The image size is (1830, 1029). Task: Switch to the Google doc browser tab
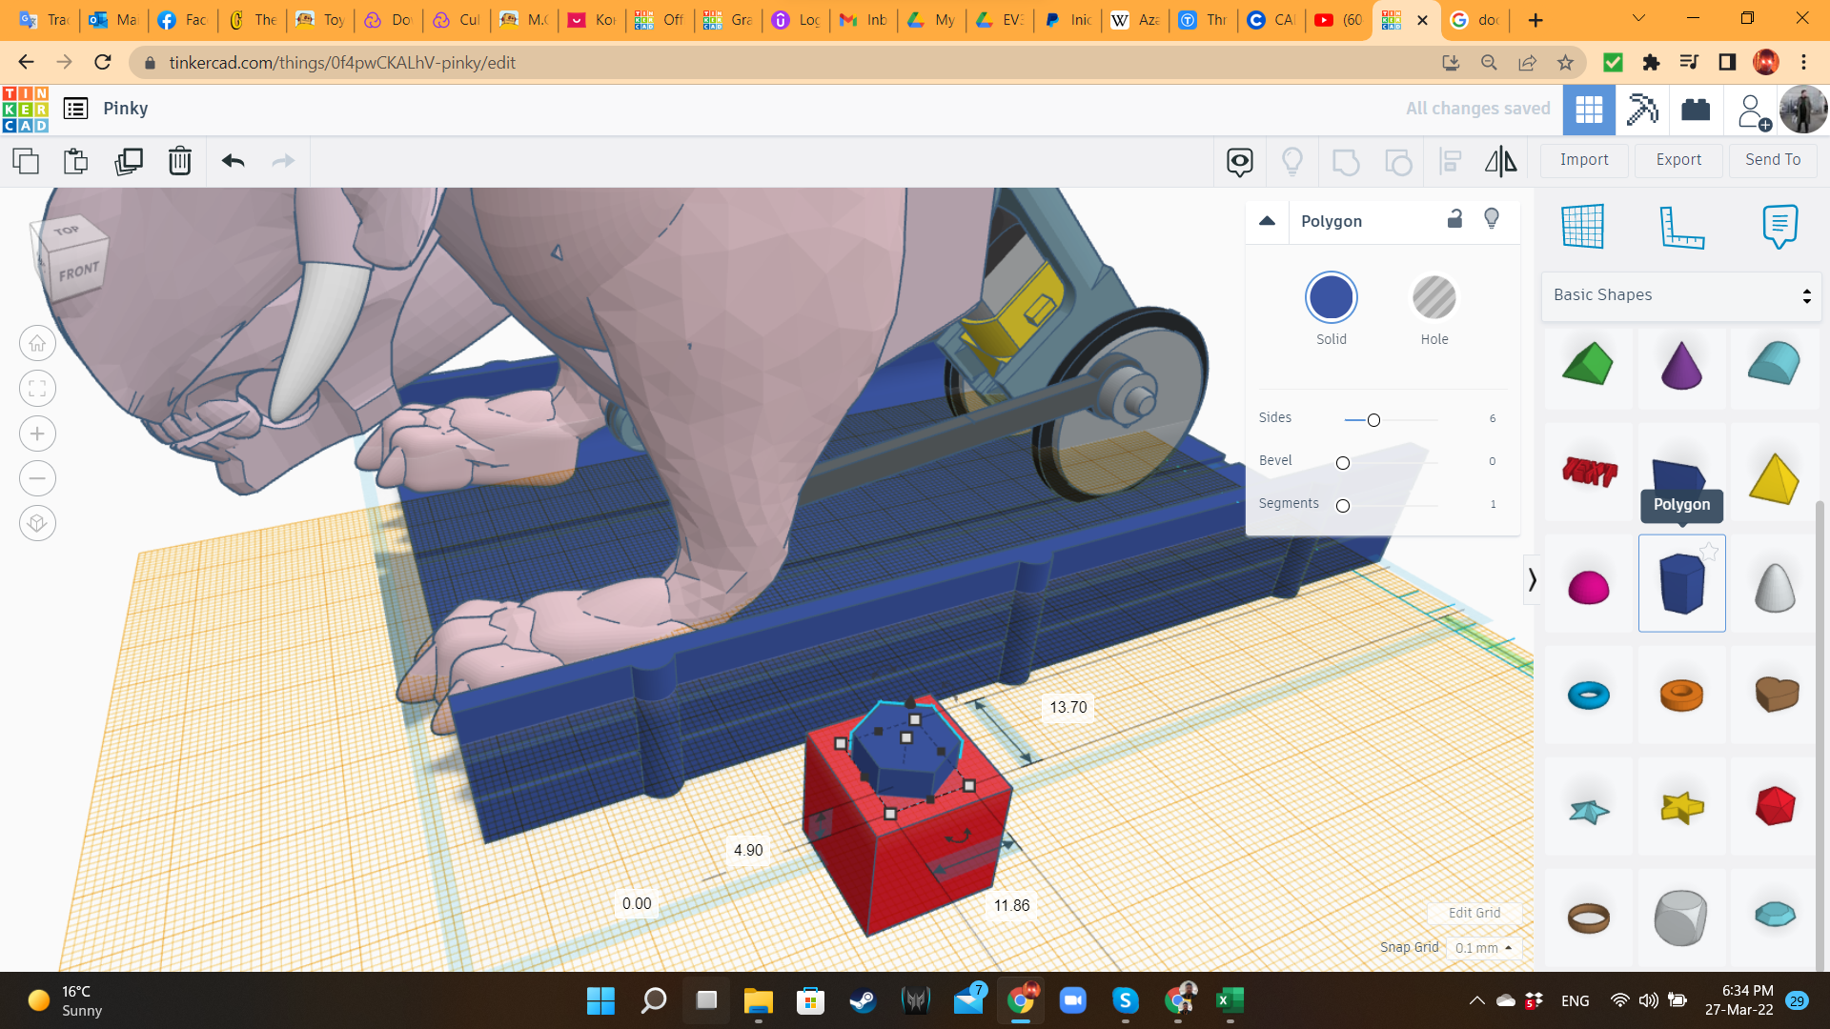[x=1475, y=20]
